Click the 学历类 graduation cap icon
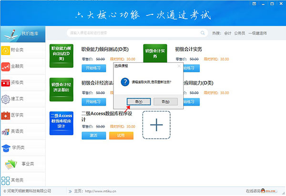Screen dimensions: 286x196 coord(6,148)
